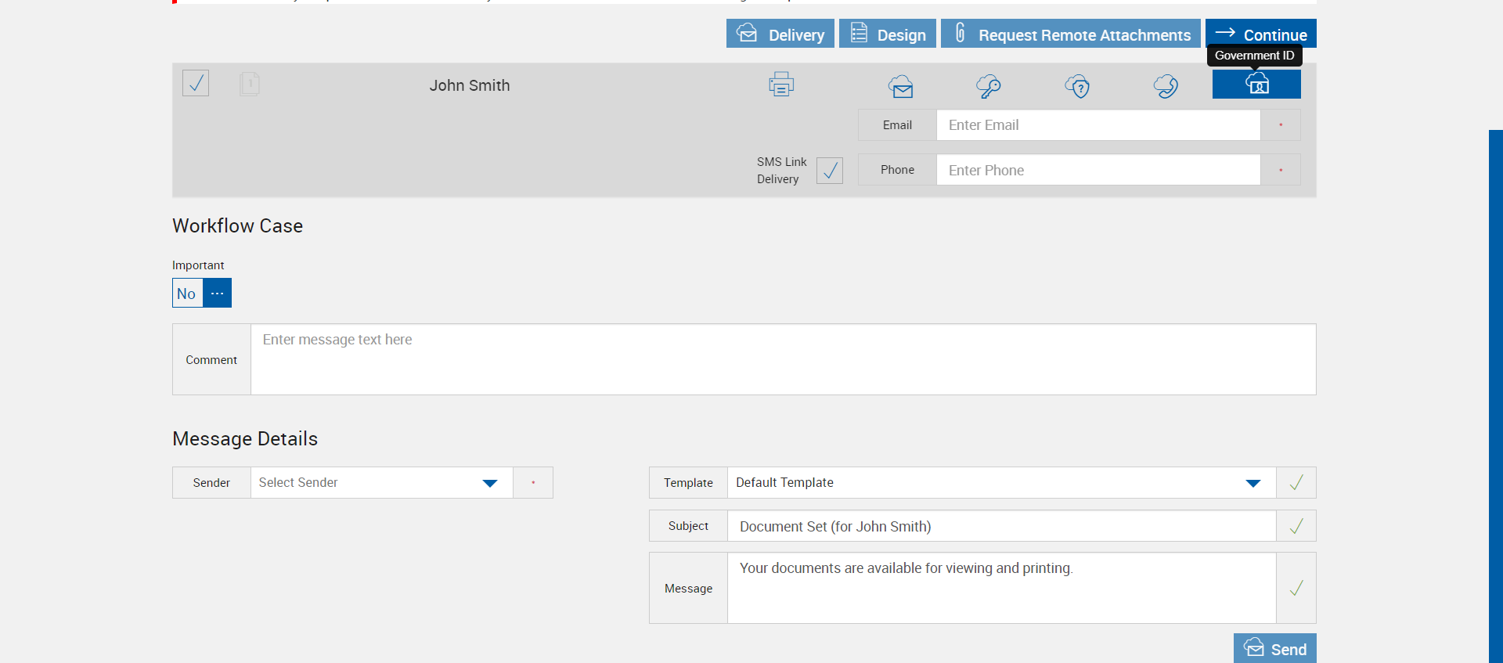Open the Important options ellipsis menu
Viewport: 1503px width, 663px height.
218,294
